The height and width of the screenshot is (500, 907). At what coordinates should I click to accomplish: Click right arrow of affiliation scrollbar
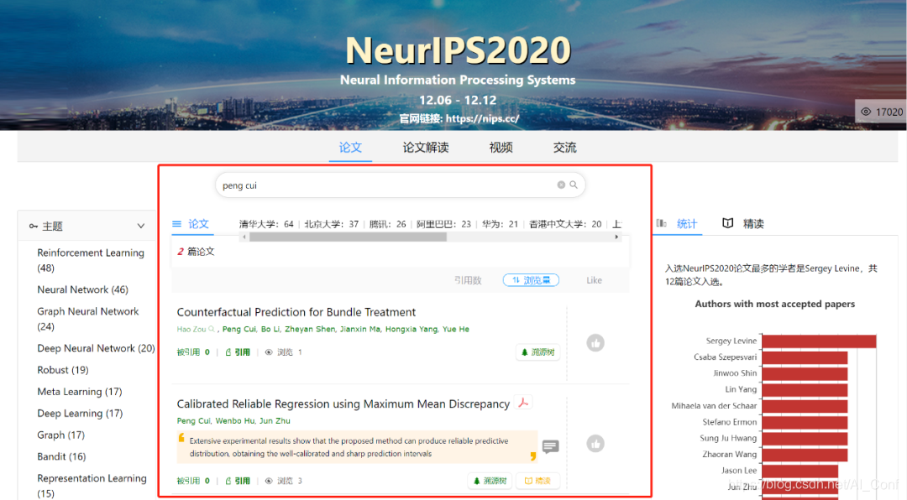pyautogui.click(x=616, y=237)
